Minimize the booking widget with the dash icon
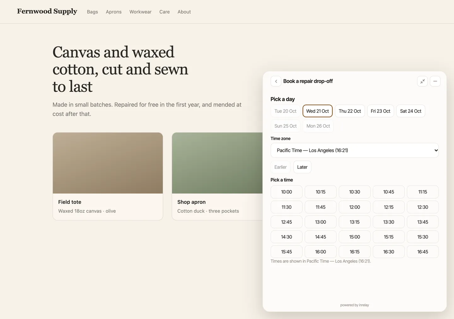The height and width of the screenshot is (319, 454). 435,81
